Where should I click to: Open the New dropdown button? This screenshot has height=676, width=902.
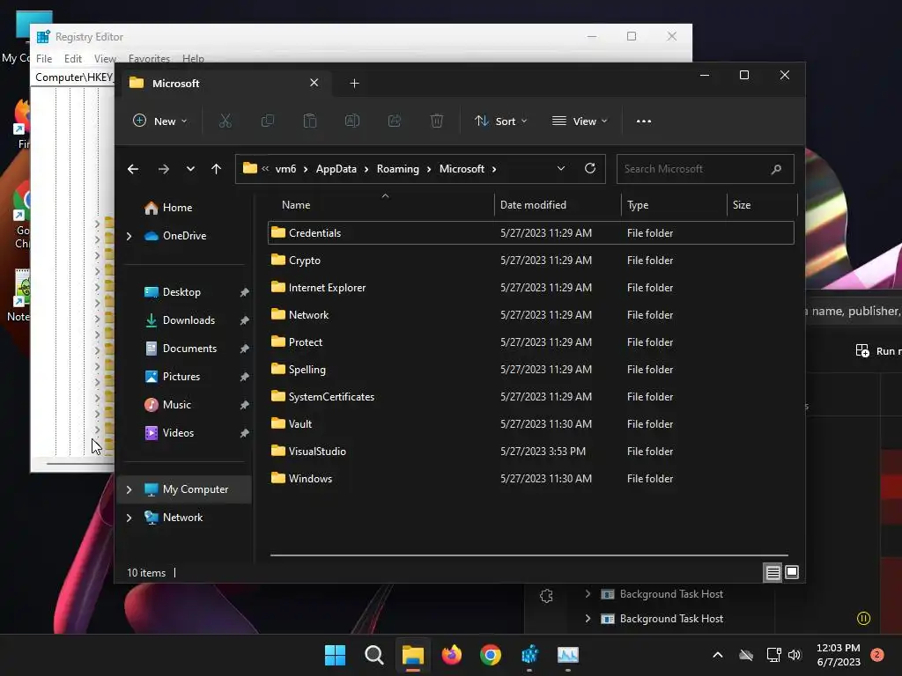coord(160,121)
